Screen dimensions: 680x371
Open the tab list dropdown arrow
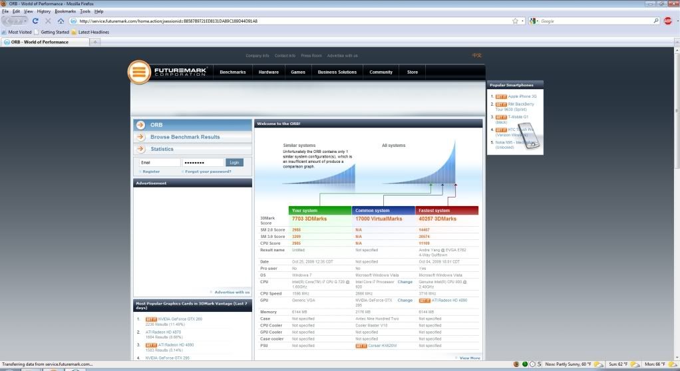click(677, 42)
